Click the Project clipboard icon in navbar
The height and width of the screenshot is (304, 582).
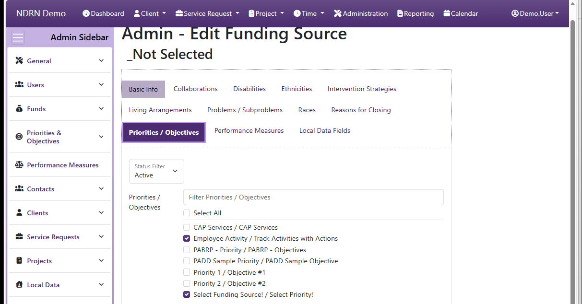pos(251,13)
